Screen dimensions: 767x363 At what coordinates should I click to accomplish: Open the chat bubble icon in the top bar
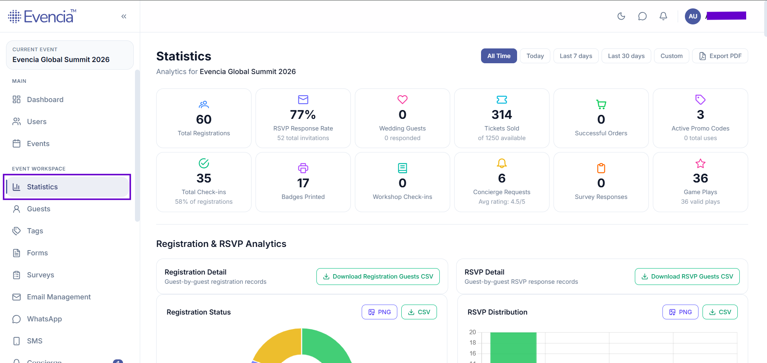click(642, 16)
